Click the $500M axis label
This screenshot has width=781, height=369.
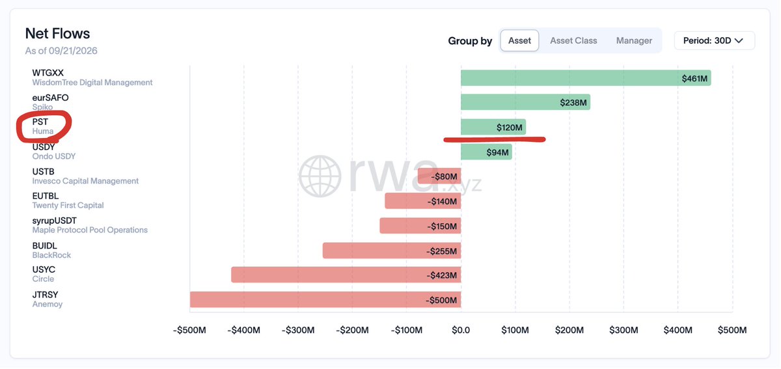click(732, 330)
